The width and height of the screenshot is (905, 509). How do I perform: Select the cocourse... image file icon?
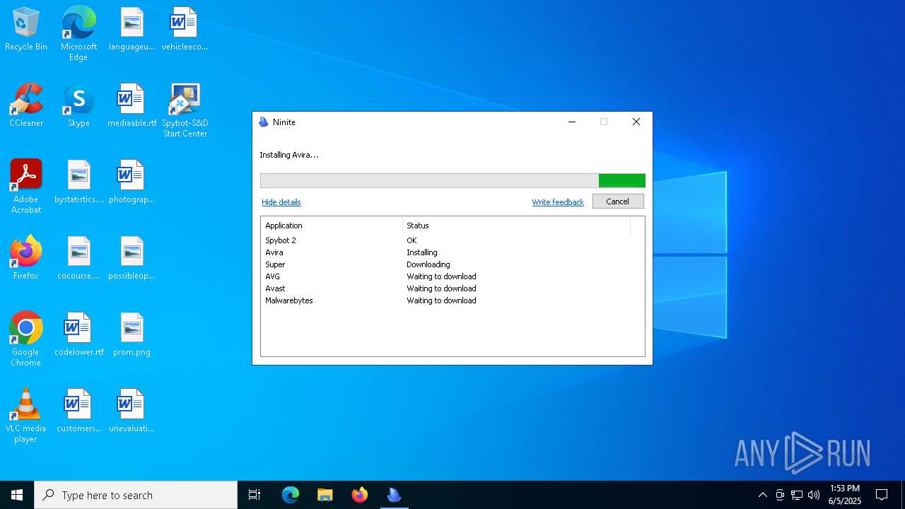click(x=78, y=258)
